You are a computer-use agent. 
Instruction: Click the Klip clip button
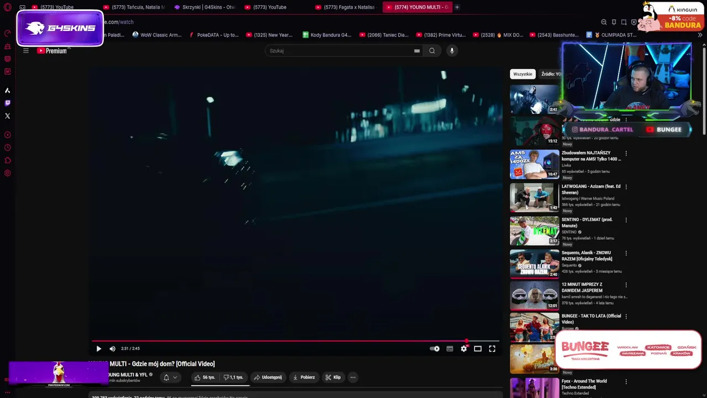pyautogui.click(x=333, y=378)
